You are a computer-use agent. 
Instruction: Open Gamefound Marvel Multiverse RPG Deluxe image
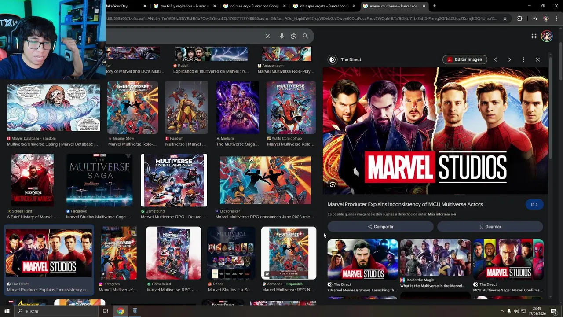click(174, 180)
